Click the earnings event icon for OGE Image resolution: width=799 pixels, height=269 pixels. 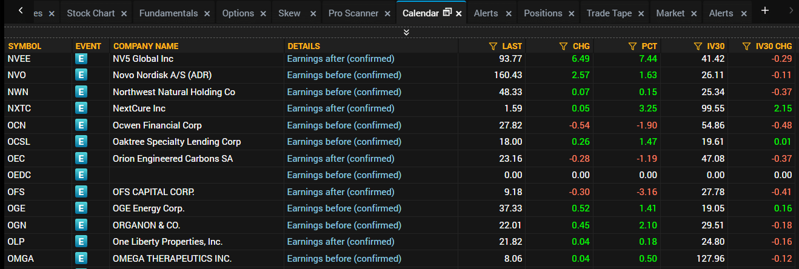pos(81,208)
